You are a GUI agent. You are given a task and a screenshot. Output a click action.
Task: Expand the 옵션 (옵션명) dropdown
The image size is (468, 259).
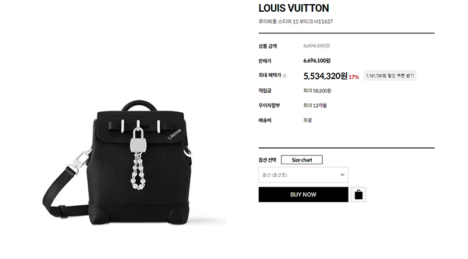point(303,175)
